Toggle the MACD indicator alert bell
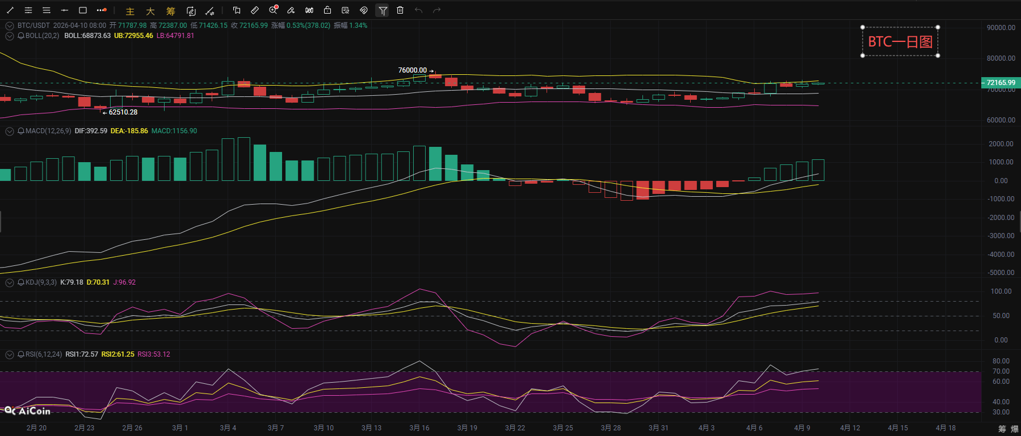Image resolution: width=1021 pixels, height=436 pixels. (x=21, y=131)
